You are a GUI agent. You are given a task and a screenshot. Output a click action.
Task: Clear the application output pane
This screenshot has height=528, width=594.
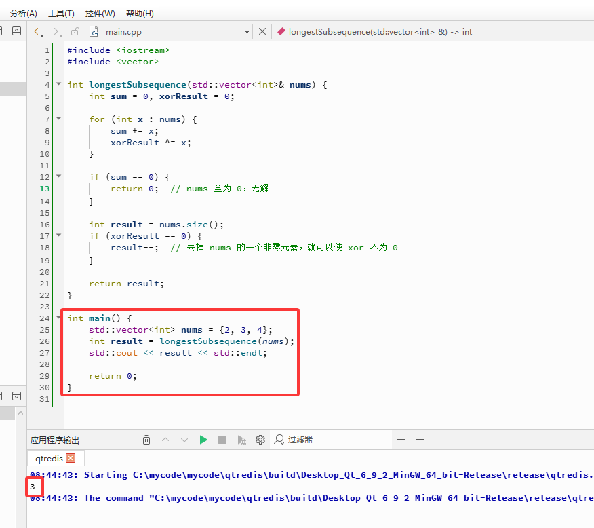pyautogui.click(x=146, y=440)
